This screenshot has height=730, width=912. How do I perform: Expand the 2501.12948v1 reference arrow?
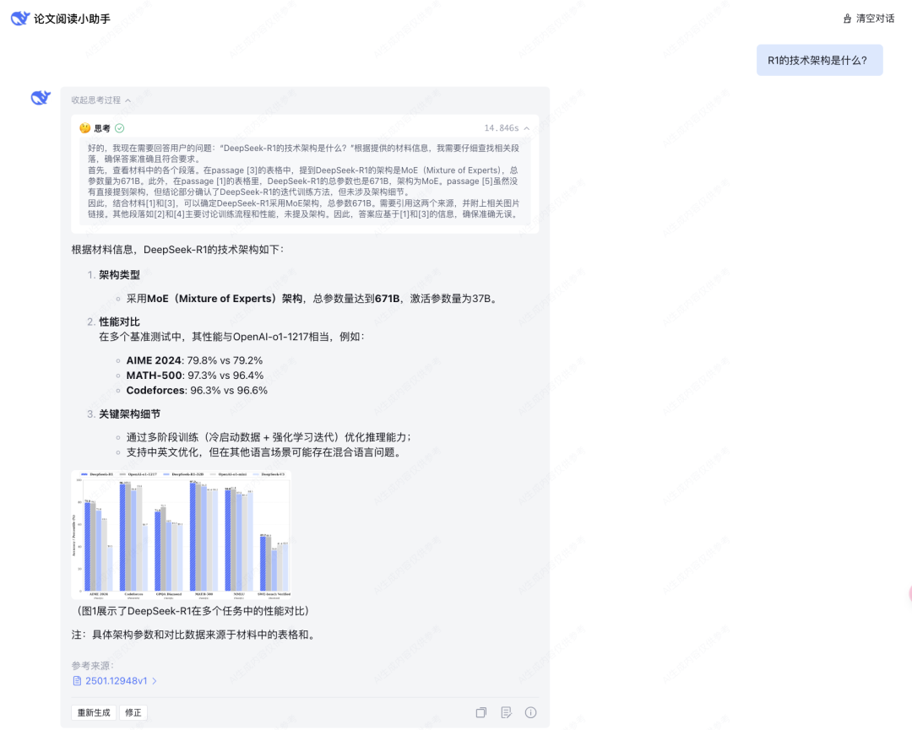click(155, 681)
